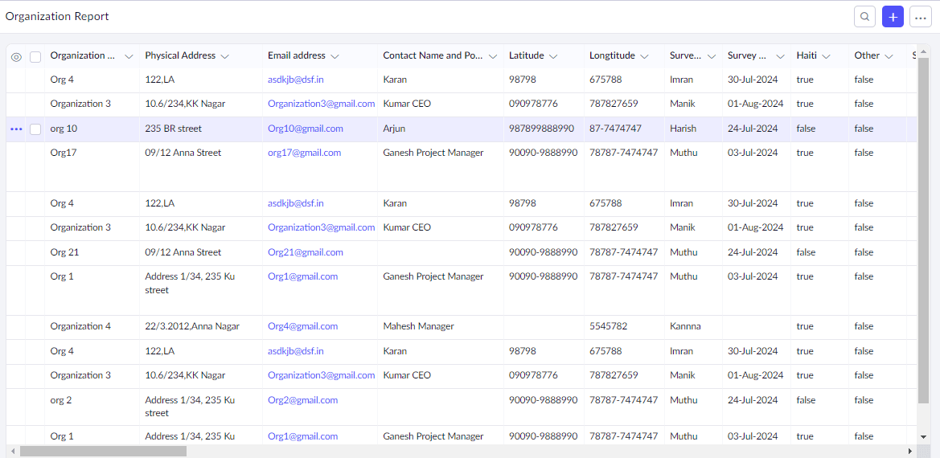
Task: Open the three-dot row actions for org 10
Action: (x=16, y=129)
